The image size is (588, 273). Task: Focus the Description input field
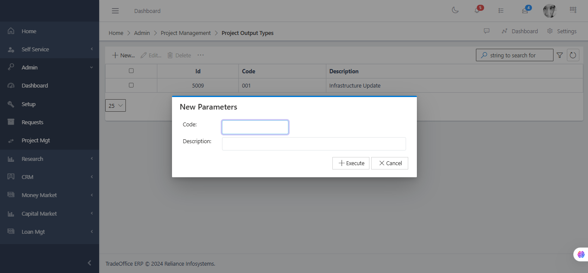coord(314,144)
